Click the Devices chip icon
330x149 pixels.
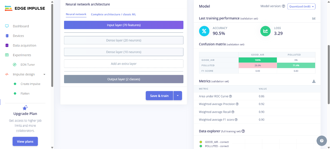tap(7, 36)
